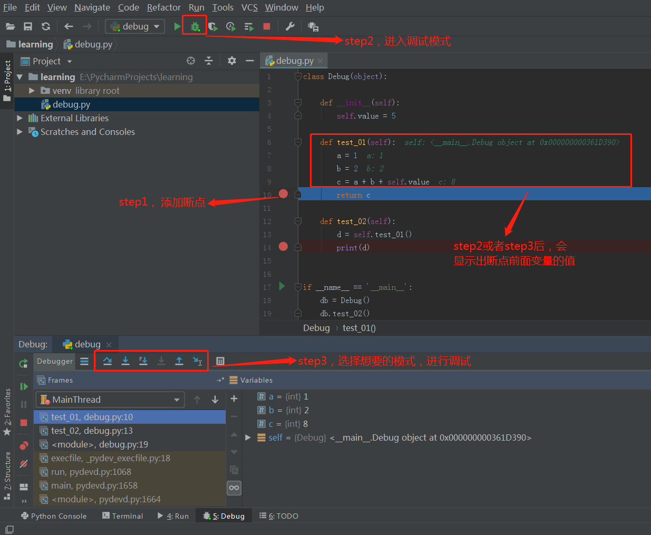Click the green Run button
Screen dimensions: 651x535
coord(177,26)
